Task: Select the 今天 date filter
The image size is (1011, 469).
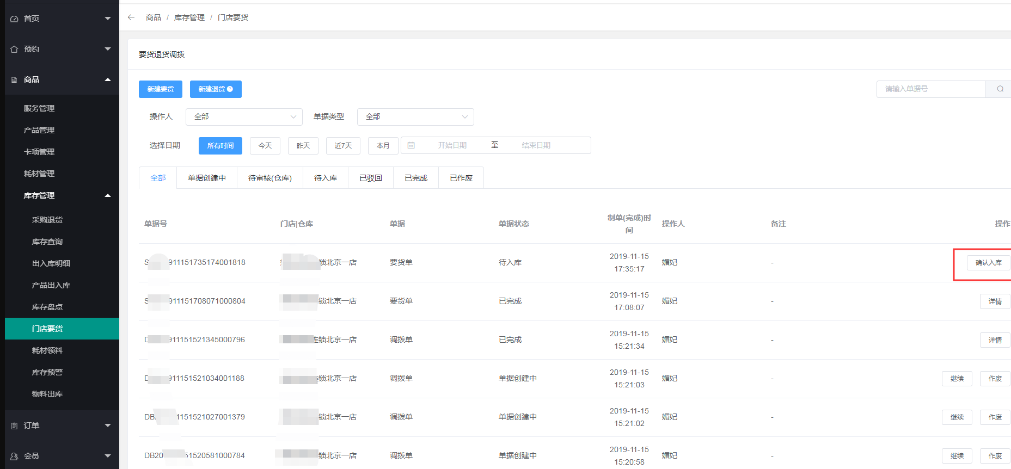Action: coord(265,145)
